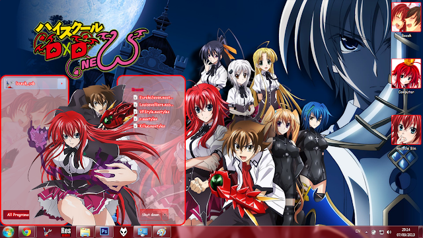
Task: Open foobar2000 alien-face icon in taskbar
Action: 124,232
